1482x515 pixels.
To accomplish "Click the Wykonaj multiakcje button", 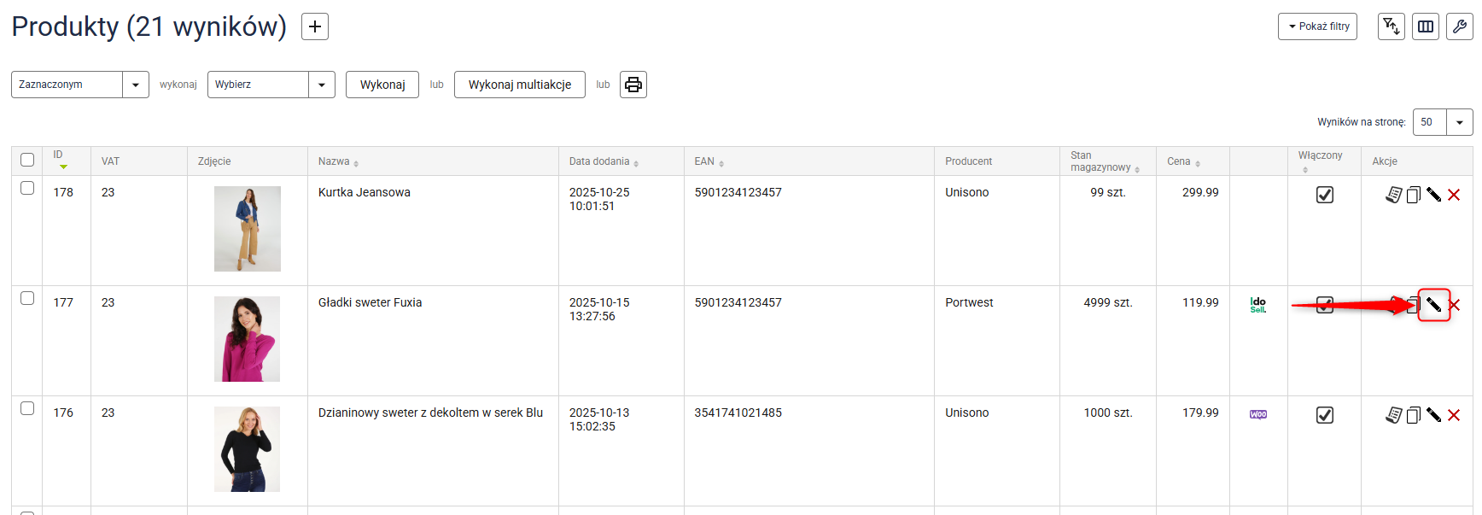I will [x=520, y=85].
